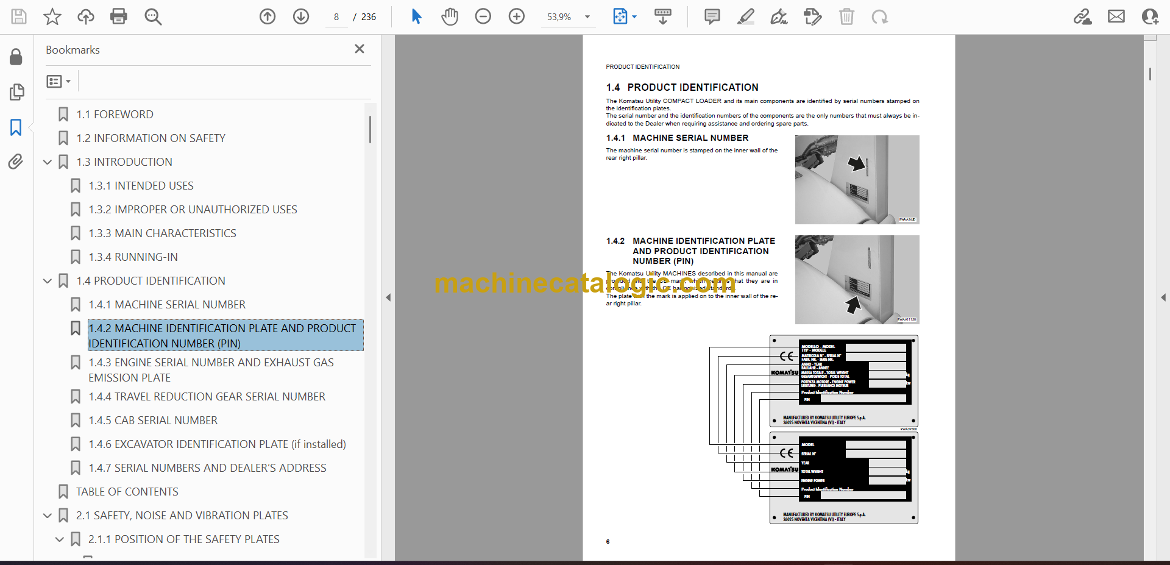This screenshot has height=565, width=1170.
Task: Open 1.4.4 TRAVEL REDUCTION GEAR bookmark
Action: click(207, 397)
